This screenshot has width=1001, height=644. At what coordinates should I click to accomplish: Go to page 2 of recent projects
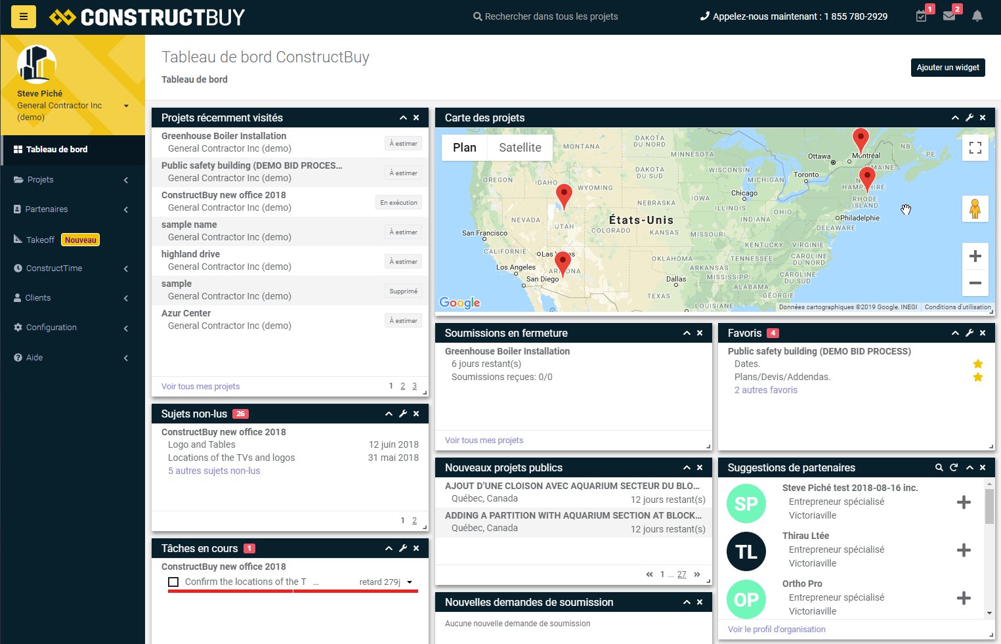403,386
